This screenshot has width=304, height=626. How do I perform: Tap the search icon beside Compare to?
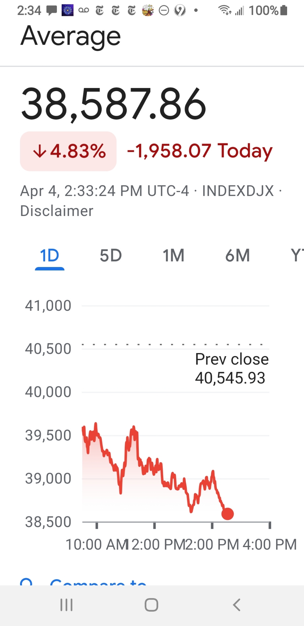[x=26, y=582]
